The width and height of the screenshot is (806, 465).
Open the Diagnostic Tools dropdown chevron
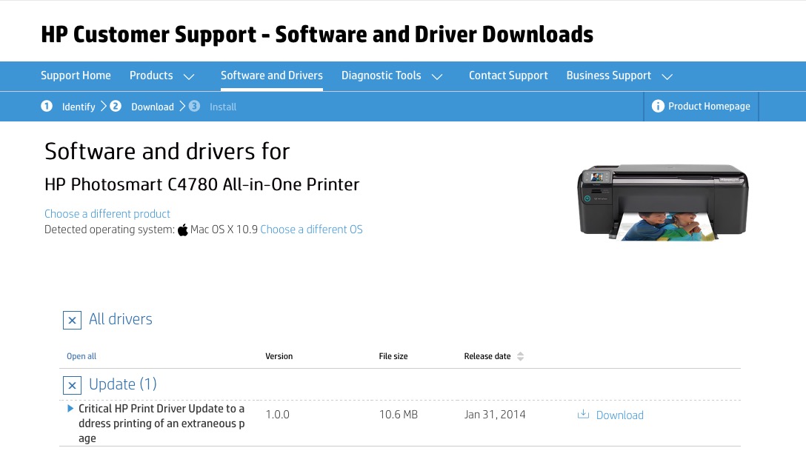tap(437, 76)
